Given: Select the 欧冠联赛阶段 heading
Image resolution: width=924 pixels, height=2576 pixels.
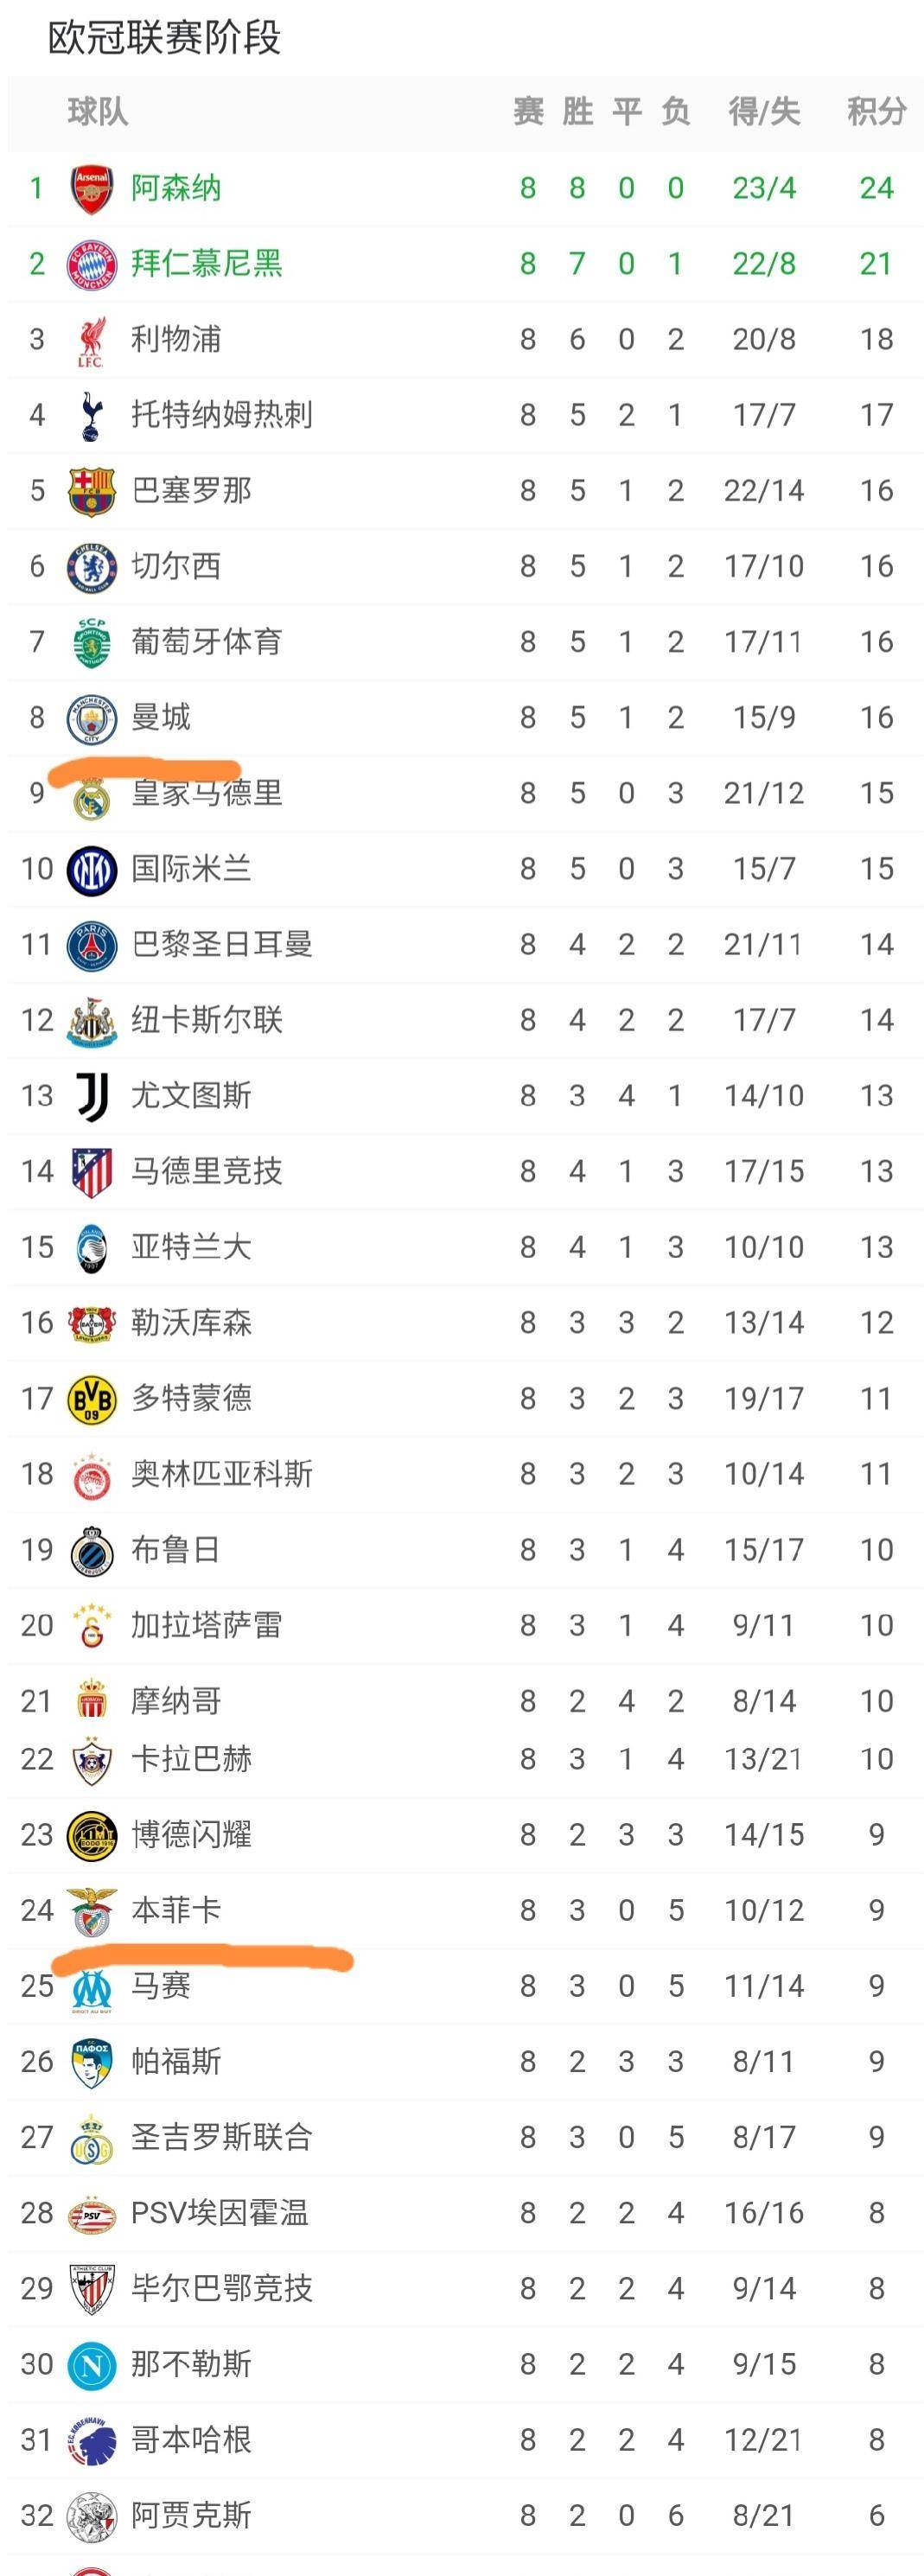Looking at the screenshot, I should [x=164, y=38].
